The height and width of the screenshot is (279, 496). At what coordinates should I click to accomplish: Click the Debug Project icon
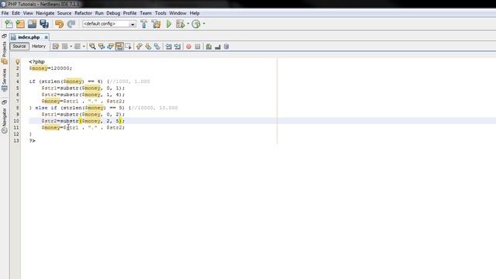point(180,24)
